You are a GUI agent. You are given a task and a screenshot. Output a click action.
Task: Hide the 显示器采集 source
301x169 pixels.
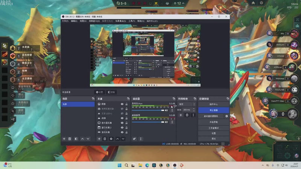[122, 123]
